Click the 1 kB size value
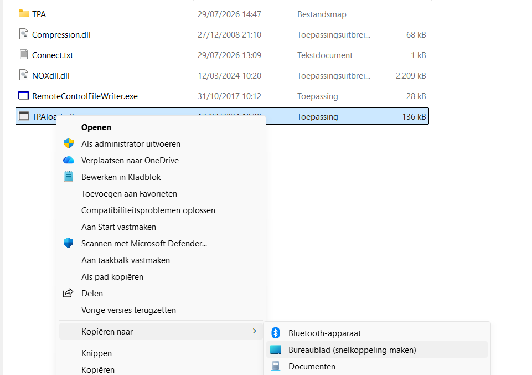The height and width of the screenshot is (375, 532). click(x=419, y=55)
